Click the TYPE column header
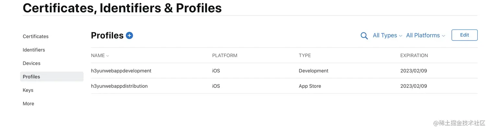The width and height of the screenshot is (490, 131). [305, 55]
